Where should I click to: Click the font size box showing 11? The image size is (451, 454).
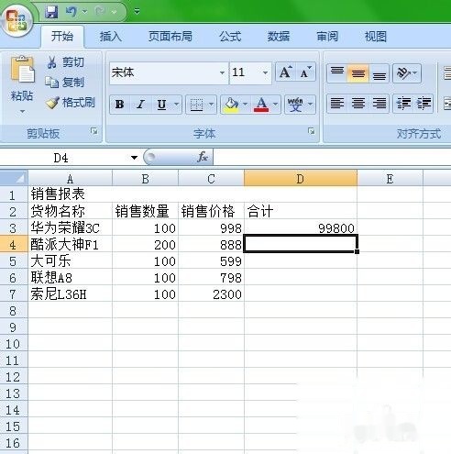tap(246, 72)
